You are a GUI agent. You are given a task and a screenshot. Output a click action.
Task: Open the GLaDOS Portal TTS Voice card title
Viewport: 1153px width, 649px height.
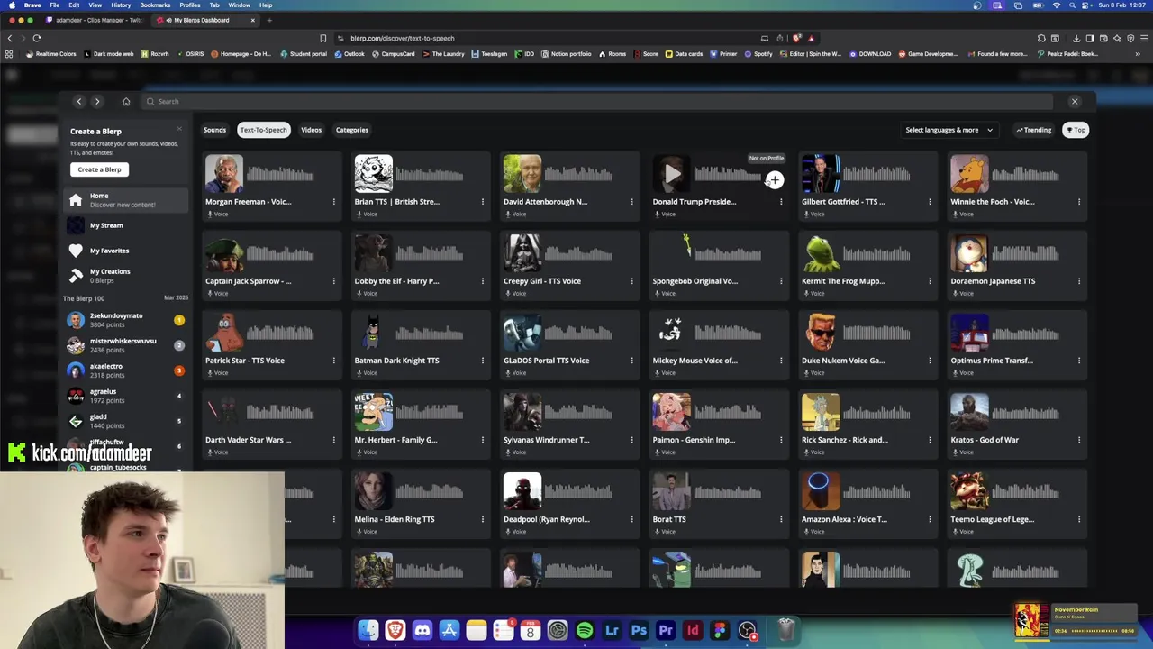tap(546, 361)
